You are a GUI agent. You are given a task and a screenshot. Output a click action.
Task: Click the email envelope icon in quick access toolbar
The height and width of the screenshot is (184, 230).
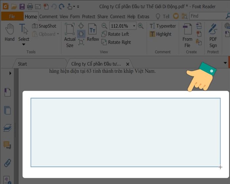click(38, 7)
